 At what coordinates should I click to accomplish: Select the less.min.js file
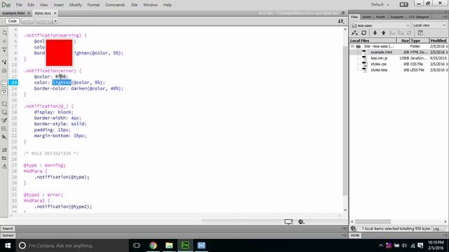tap(379, 58)
